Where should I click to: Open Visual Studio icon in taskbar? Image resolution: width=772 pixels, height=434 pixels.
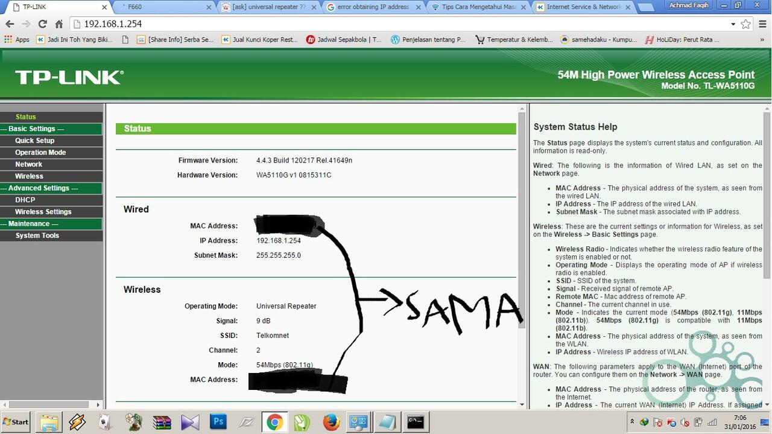(x=190, y=422)
